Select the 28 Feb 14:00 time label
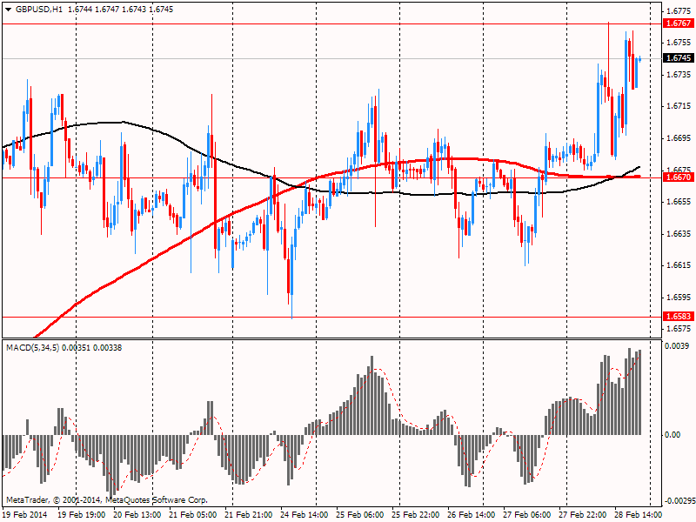This screenshot has height=522, width=696. click(x=638, y=515)
